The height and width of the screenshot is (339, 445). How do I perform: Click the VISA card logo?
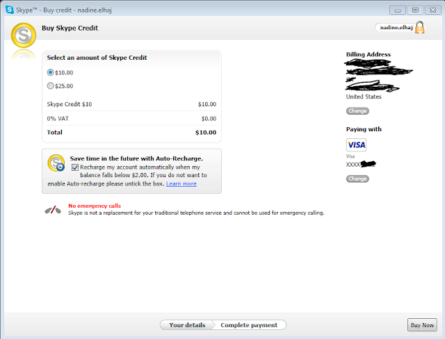point(356,145)
